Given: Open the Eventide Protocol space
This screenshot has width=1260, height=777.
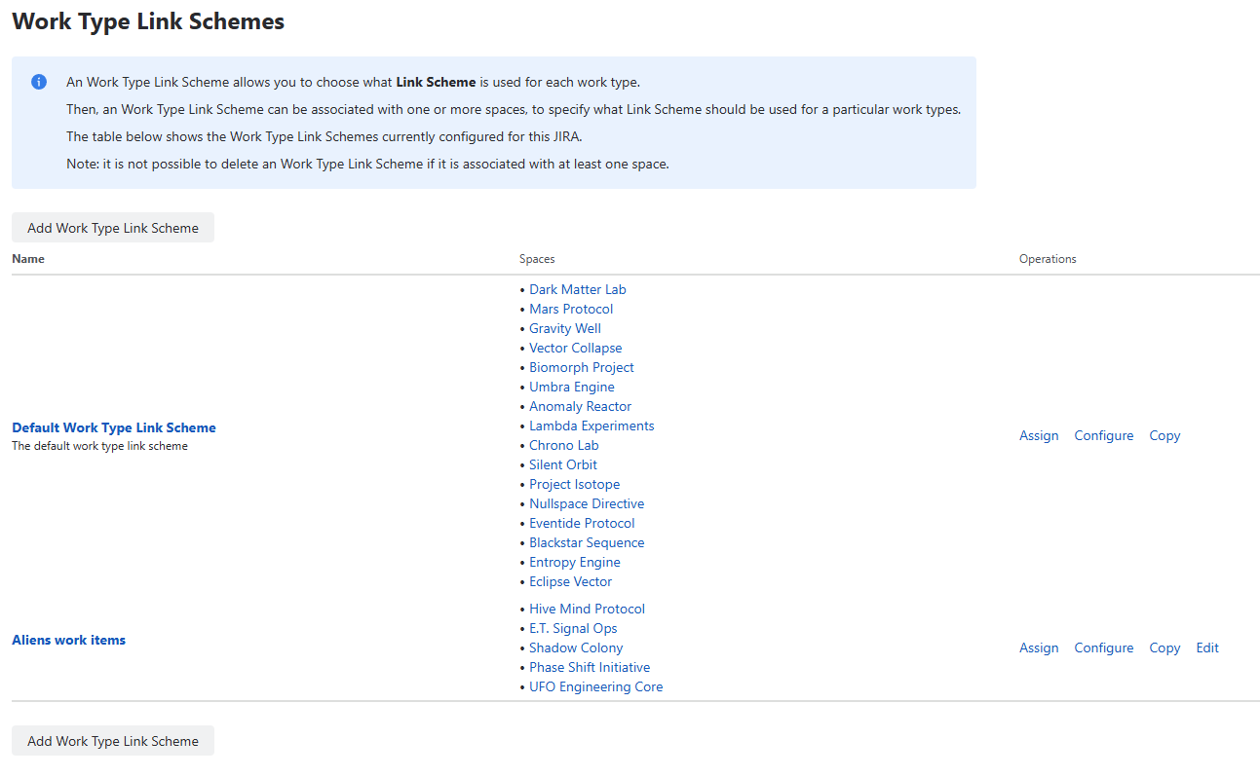Looking at the screenshot, I should [x=582, y=523].
